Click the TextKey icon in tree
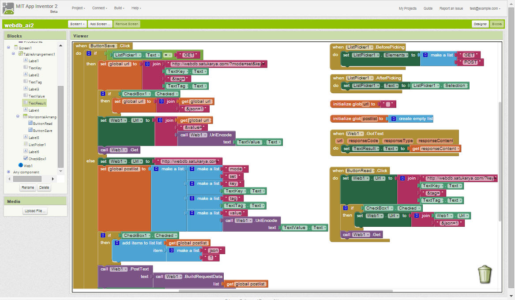This screenshot has height=300, width=515. click(26, 67)
